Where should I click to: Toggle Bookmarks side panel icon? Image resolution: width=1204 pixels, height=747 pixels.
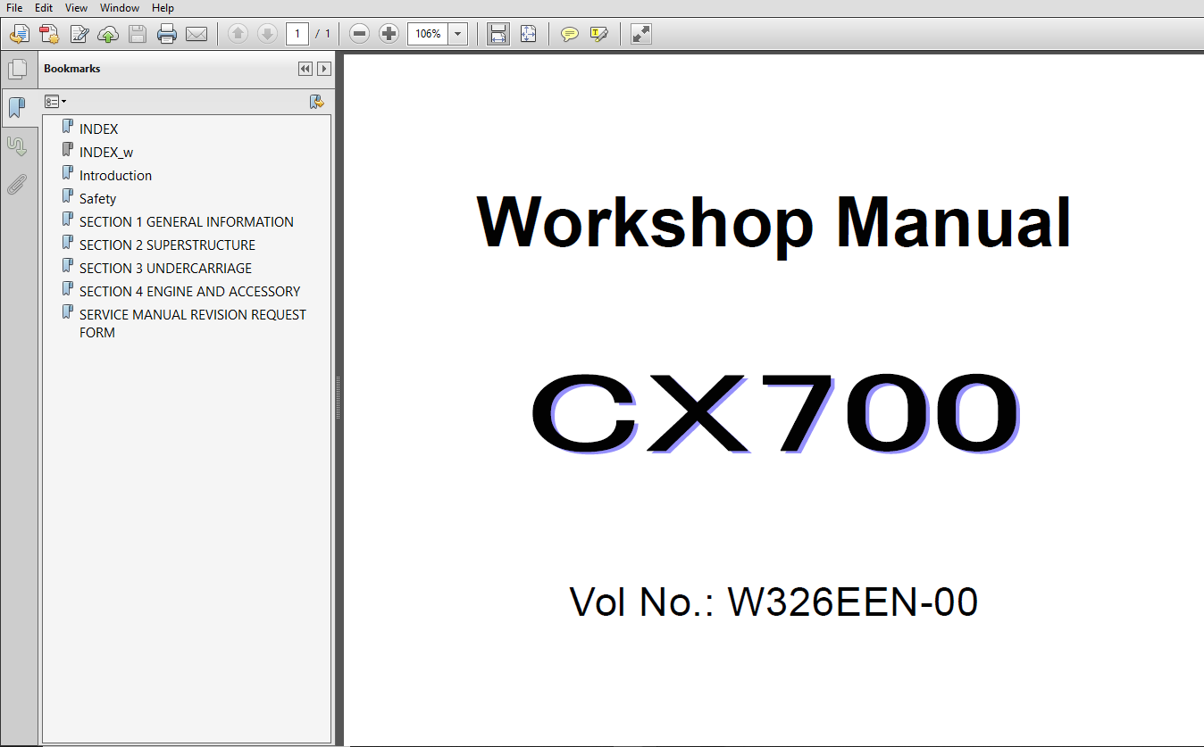[x=18, y=108]
